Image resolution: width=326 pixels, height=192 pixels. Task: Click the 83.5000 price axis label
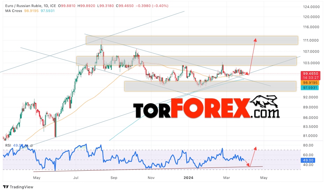coord(310,127)
